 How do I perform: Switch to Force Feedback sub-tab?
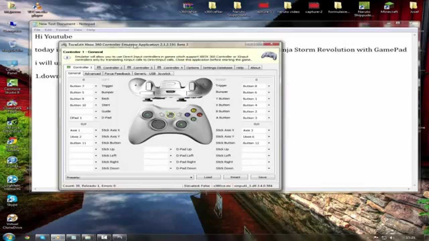pyautogui.click(x=117, y=74)
